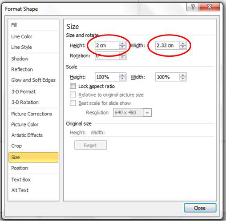
Task: Increase Scale Width with up arrow
Action: point(183,75)
